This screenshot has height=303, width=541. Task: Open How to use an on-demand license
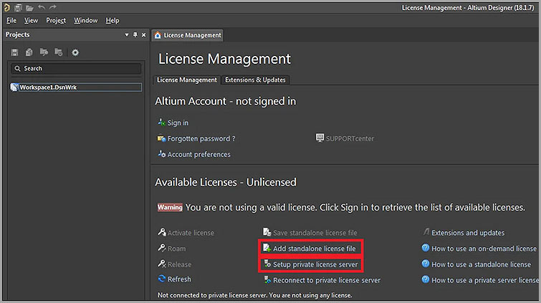click(484, 249)
